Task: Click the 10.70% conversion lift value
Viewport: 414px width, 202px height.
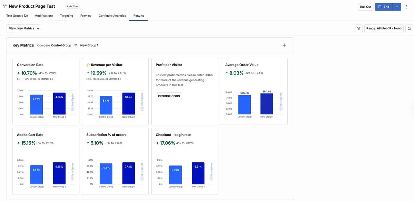Action: coord(29,73)
